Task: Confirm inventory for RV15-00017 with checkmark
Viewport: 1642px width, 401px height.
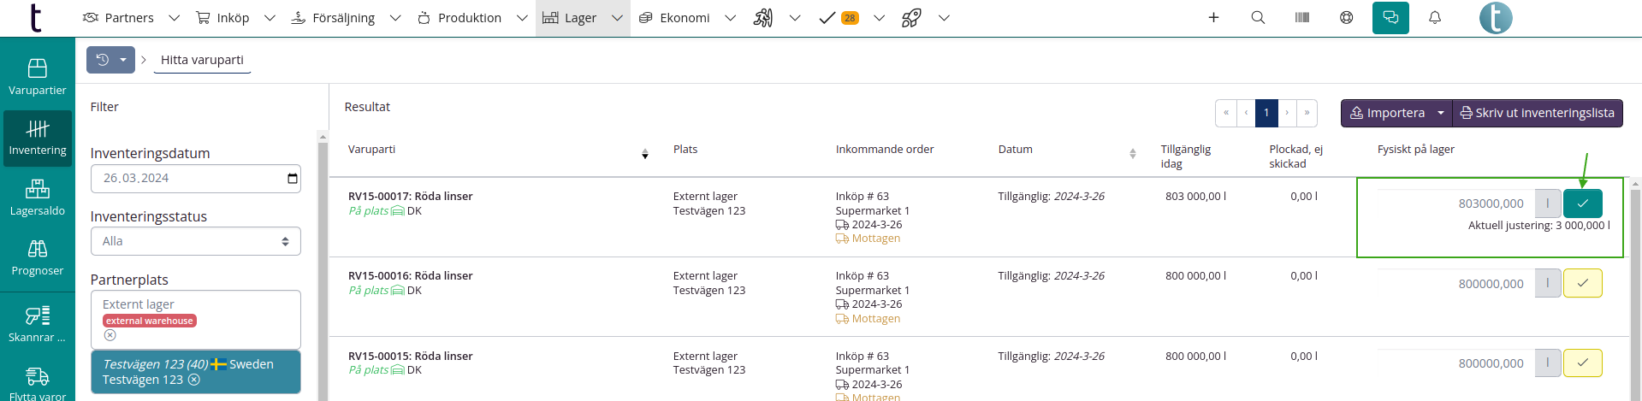Action: [1582, 203]
